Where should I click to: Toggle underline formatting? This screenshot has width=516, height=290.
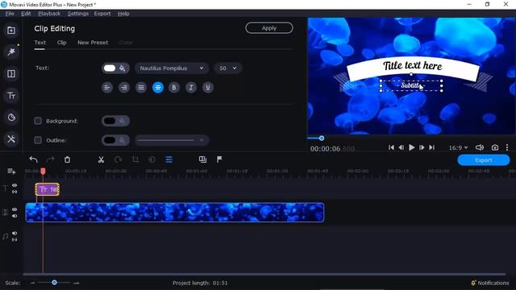[x=208, y=88]
